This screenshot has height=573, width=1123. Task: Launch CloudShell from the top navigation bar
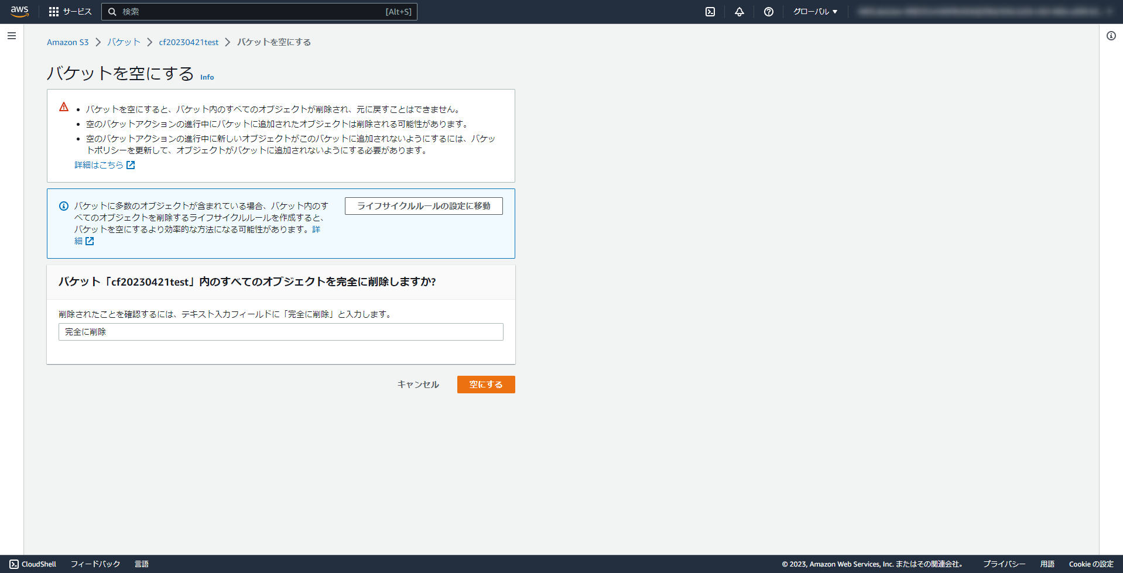710,11
